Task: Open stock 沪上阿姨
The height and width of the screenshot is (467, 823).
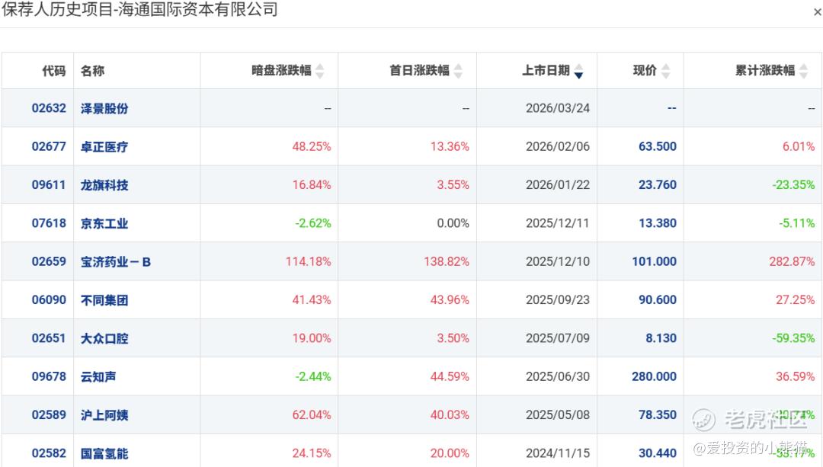Action: tap(104, 415)
